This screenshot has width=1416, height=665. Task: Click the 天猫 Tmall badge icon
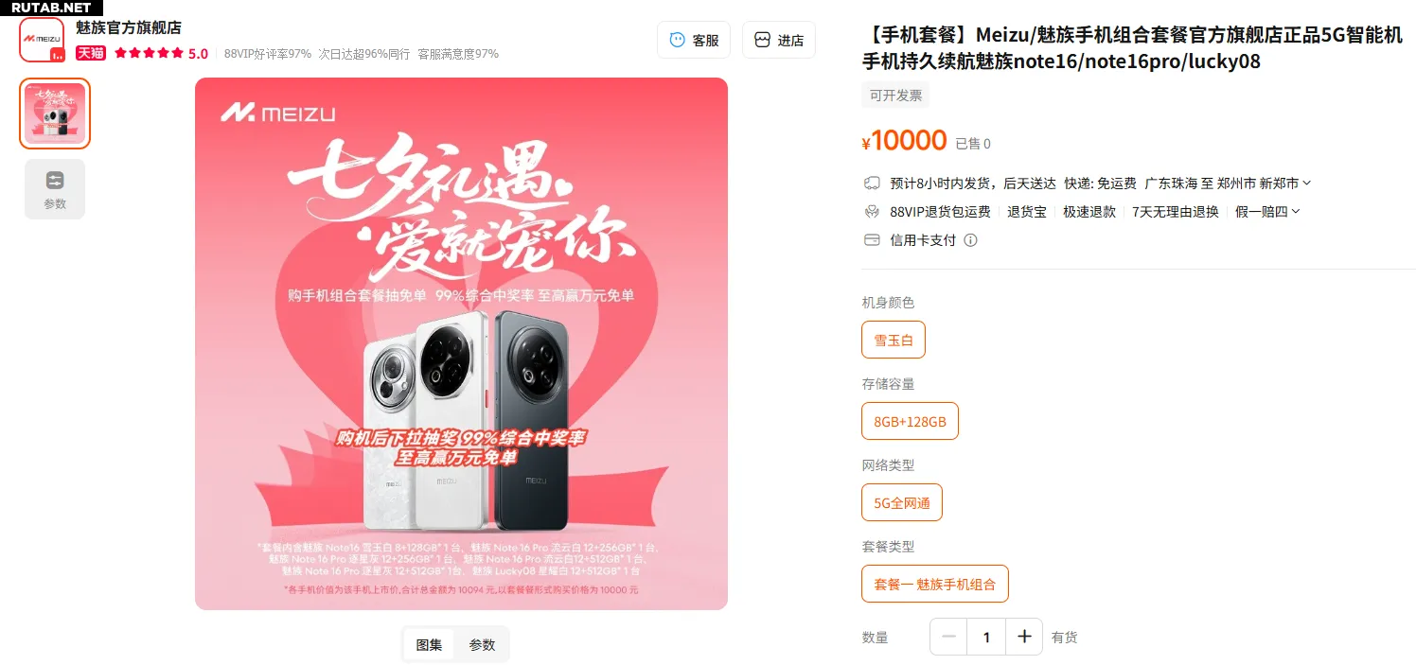pyautogui.click(x=91, y=54)
